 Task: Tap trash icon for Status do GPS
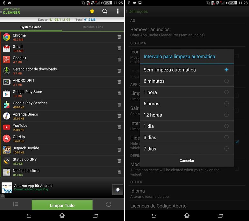(119, 161)
